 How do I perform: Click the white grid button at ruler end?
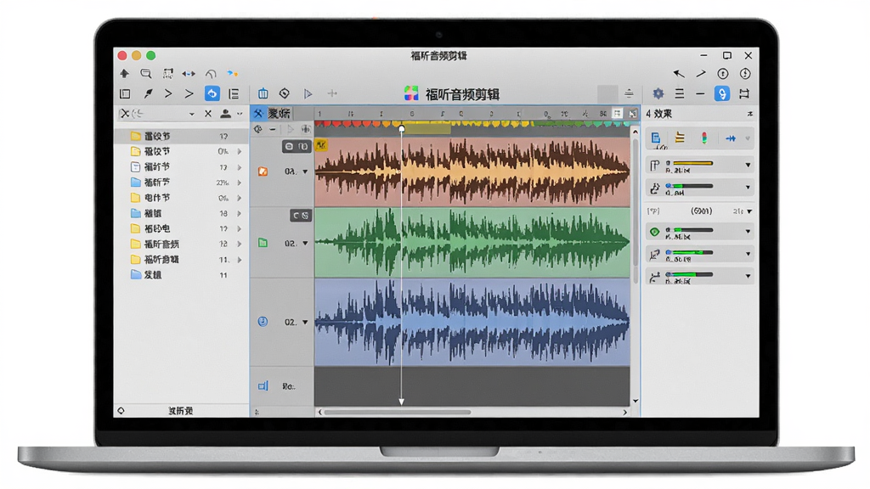click(x=617, y=114)
